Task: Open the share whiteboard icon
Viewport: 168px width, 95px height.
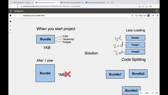Action: click(153, 16)
